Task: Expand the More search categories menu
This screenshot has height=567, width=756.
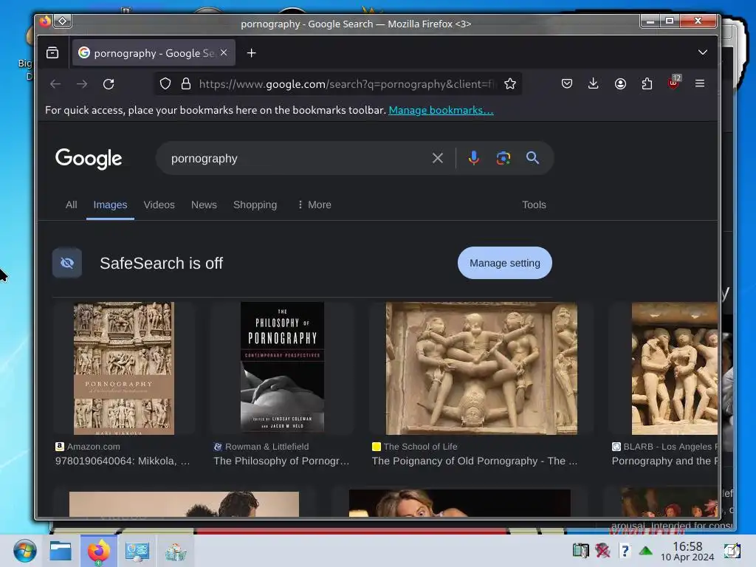Action: (x=315, y=205)
